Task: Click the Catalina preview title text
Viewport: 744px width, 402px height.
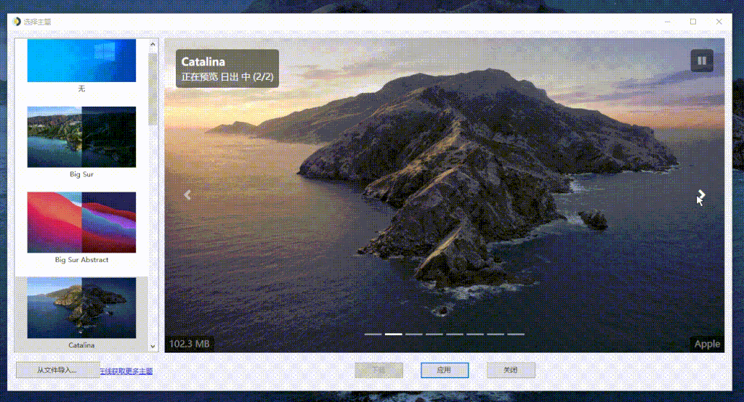Action: (203, 62)
